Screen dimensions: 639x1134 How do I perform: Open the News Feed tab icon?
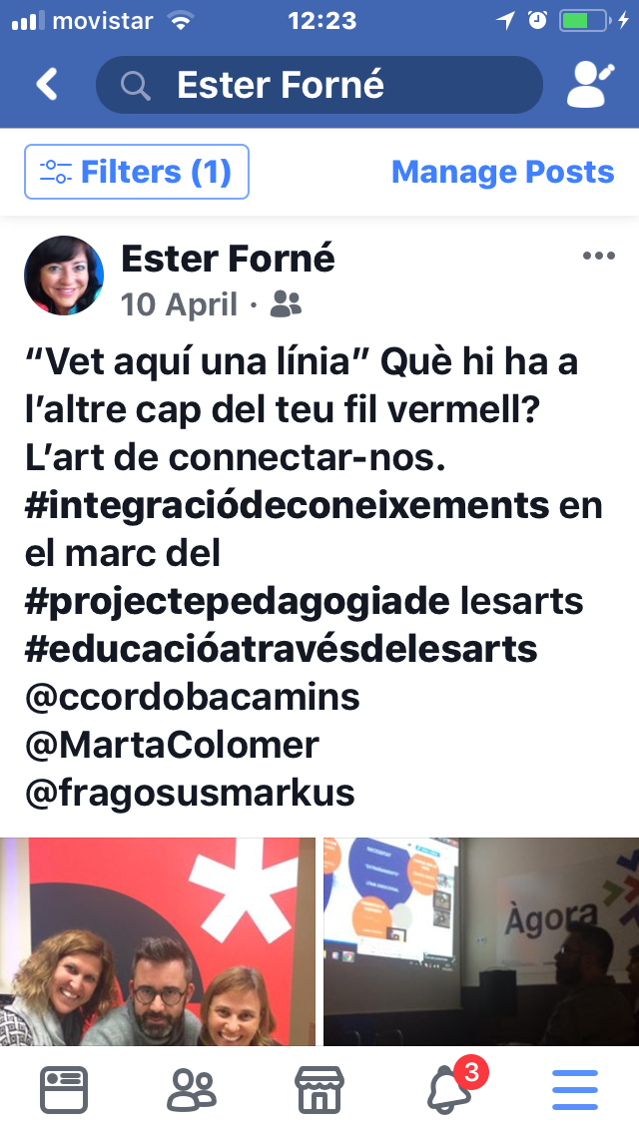pyautogui.click(x=64, y=1090)
